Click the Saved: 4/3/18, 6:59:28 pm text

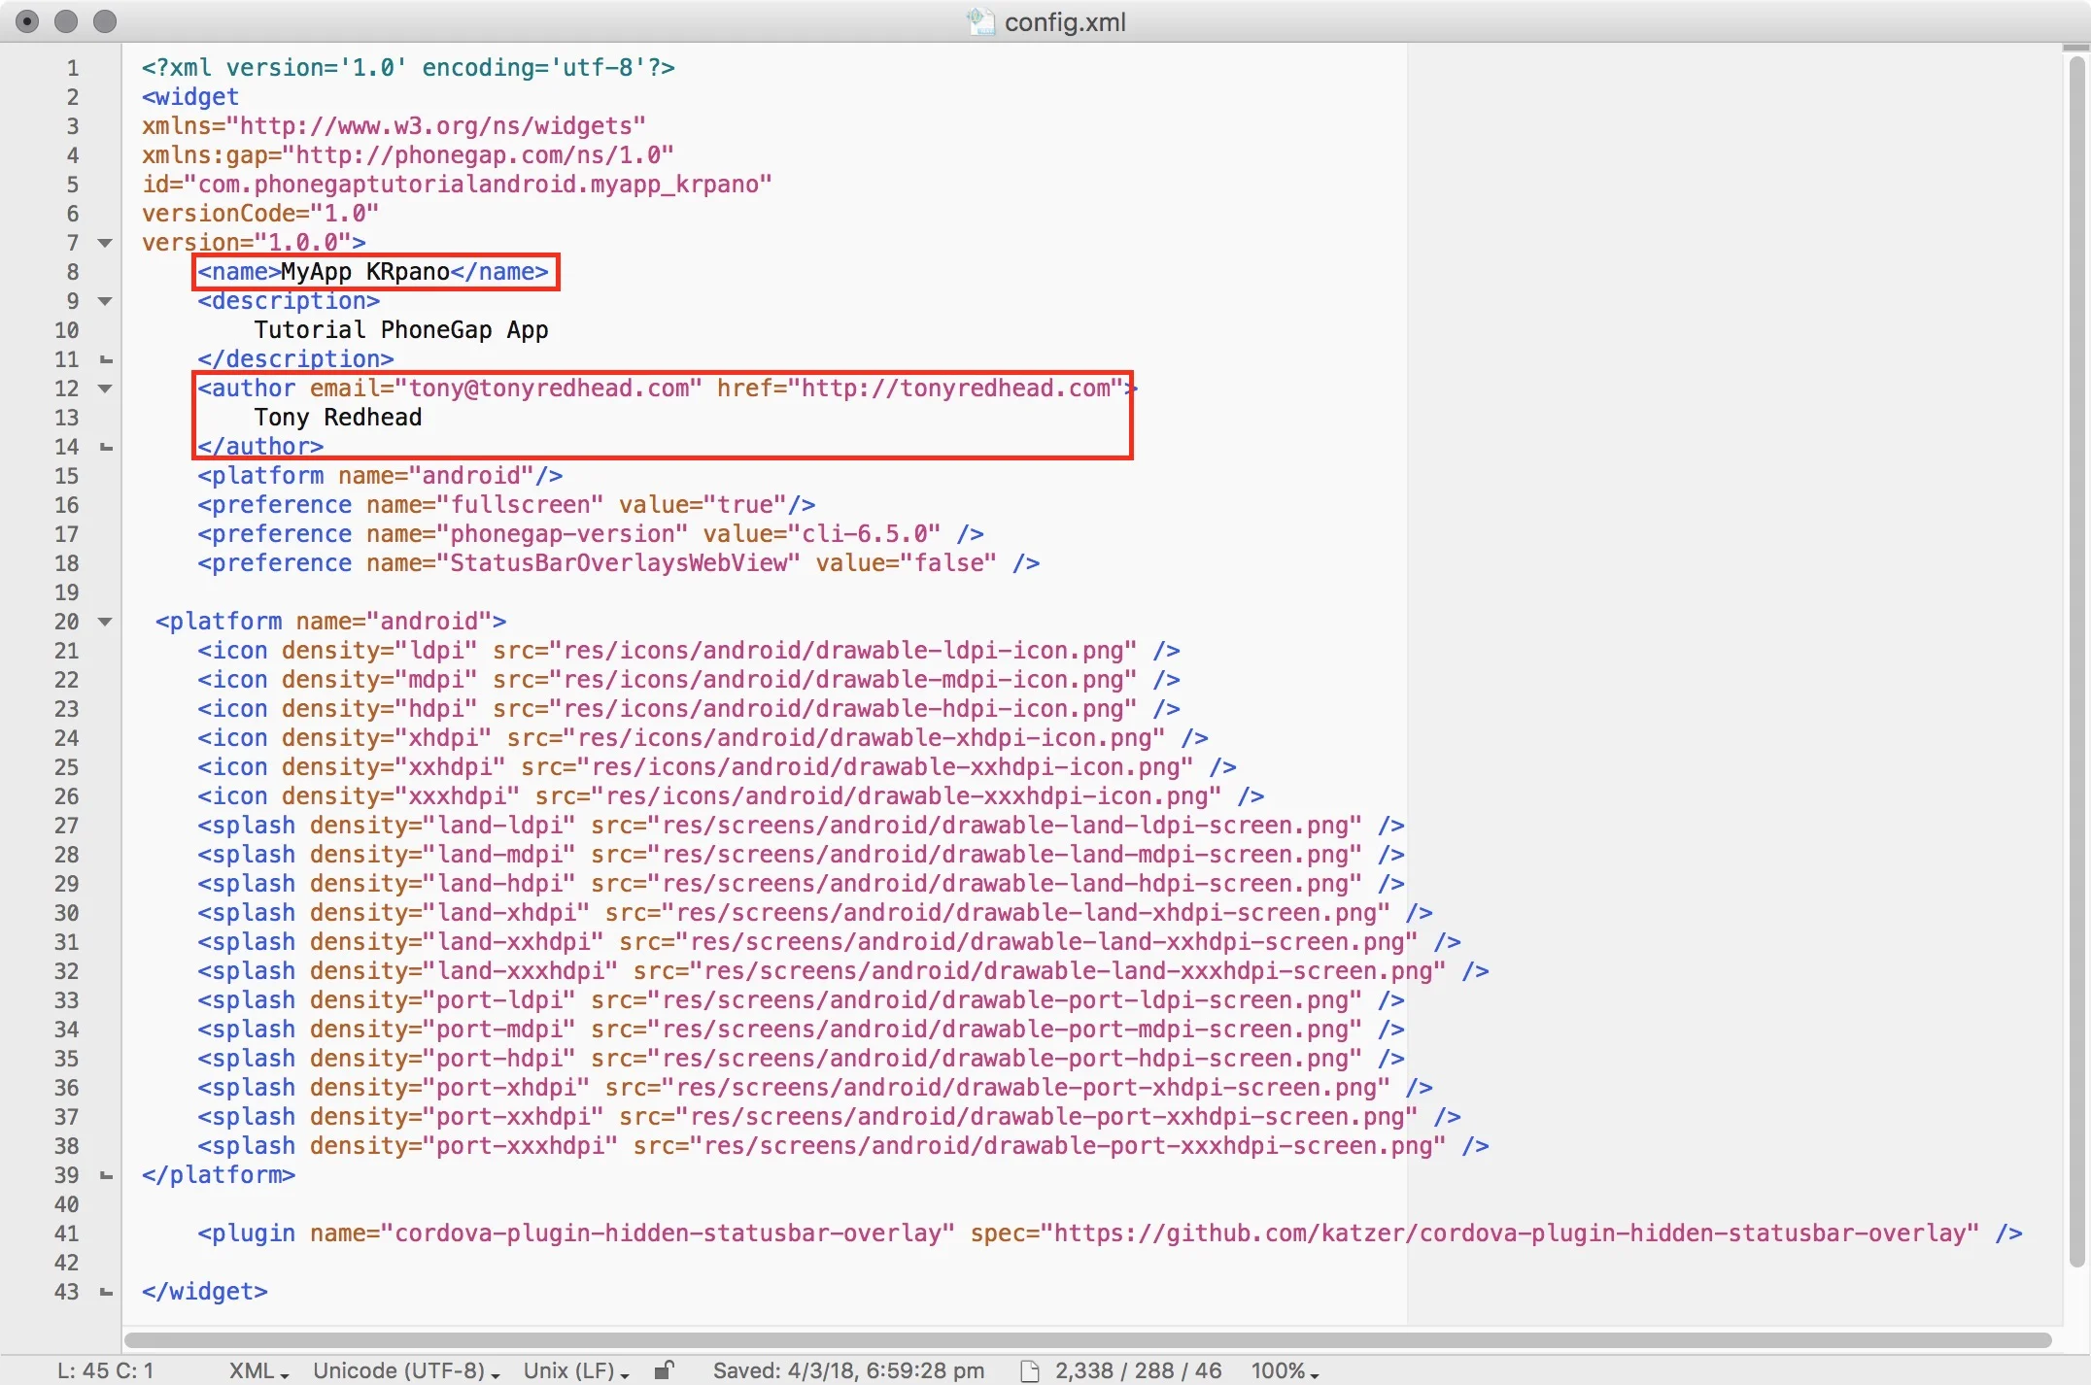coord(848,1370)
